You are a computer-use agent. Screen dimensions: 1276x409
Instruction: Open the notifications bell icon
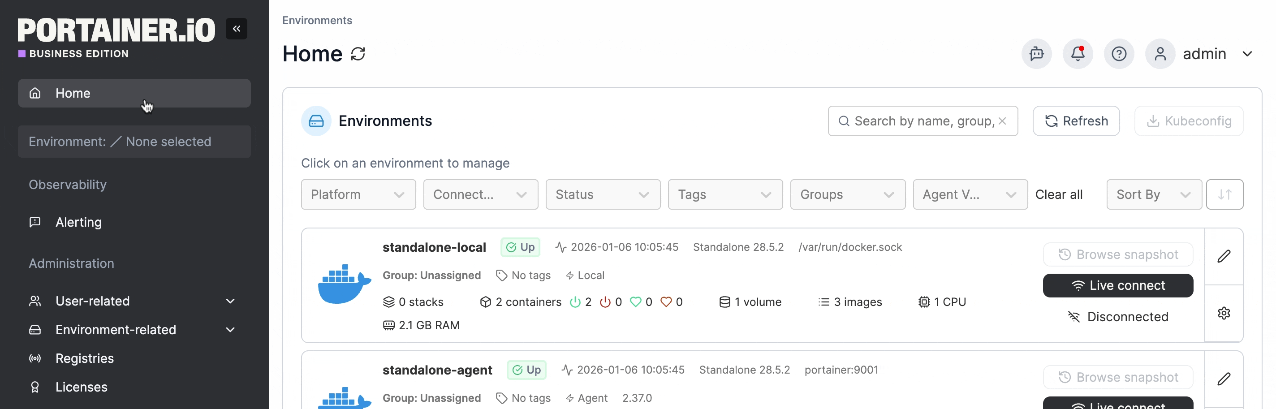[x=1078, y=53]
